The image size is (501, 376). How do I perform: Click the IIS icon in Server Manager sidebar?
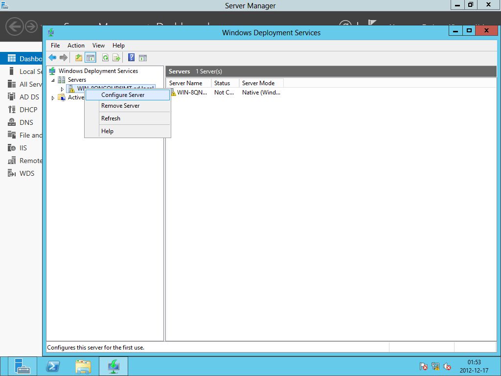pos(12,148)
